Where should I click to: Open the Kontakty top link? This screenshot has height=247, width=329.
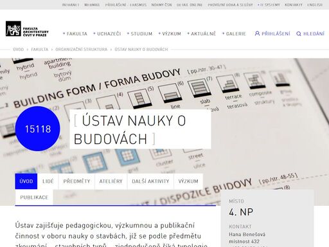[x=294, y=5]
